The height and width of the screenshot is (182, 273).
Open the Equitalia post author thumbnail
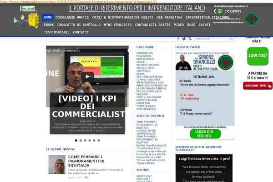pos(57,165)
